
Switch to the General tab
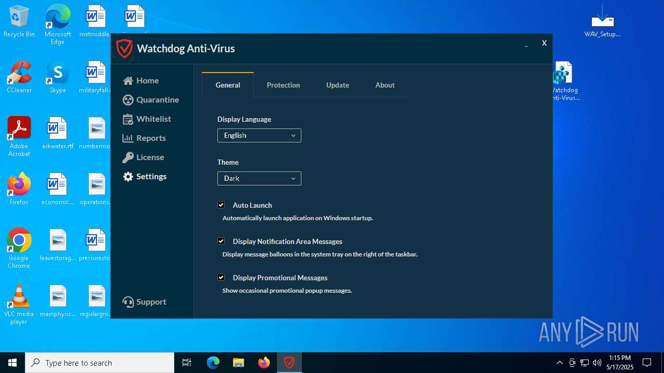coord(228,85)
